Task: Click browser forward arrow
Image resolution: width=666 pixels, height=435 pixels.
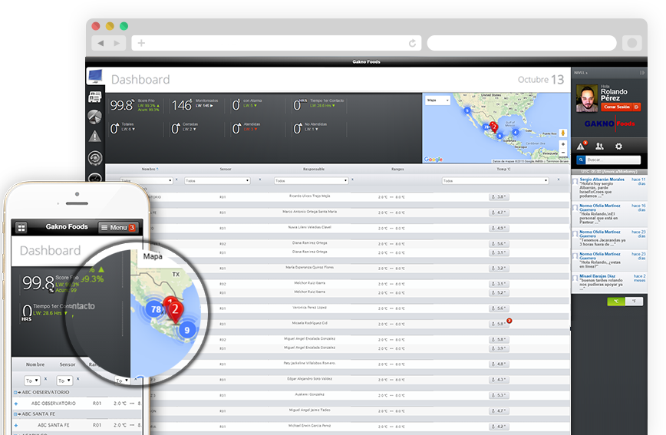Action: 117,43
